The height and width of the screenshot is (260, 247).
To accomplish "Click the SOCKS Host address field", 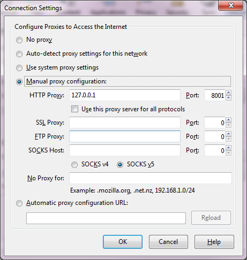I will click(x=125, y=150).
